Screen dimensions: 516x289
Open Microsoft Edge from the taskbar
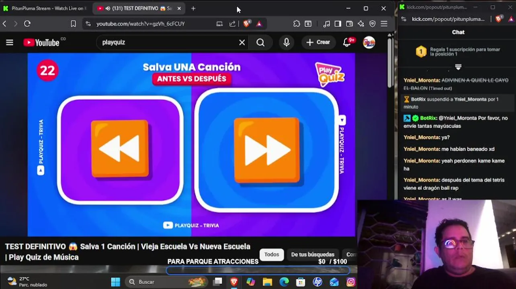pos(284,282)
